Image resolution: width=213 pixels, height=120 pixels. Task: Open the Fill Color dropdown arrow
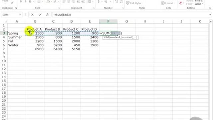pos(52,2)
